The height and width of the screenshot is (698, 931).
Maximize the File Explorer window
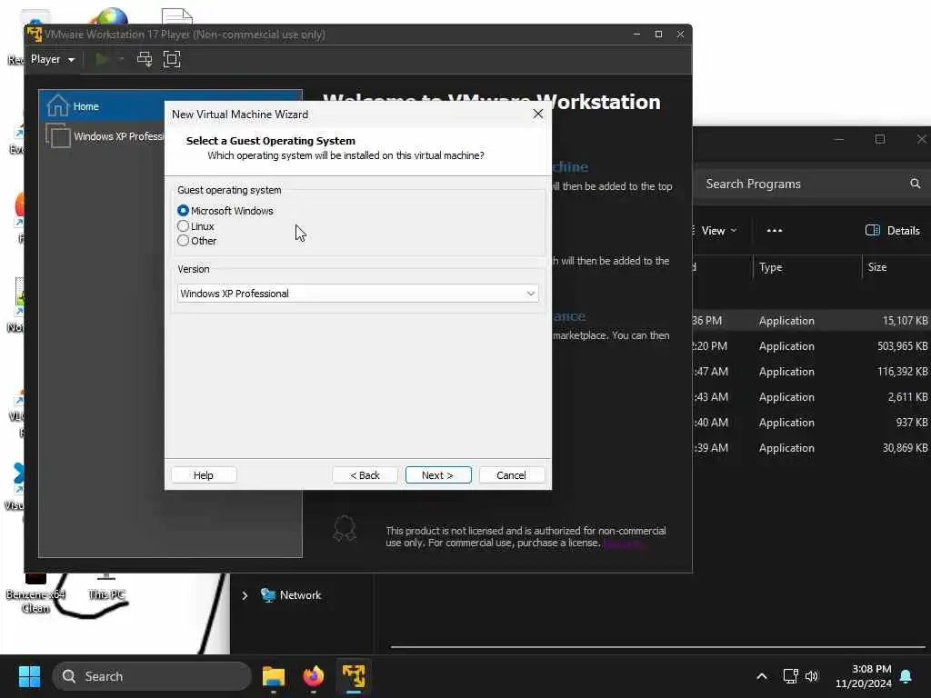880,139
